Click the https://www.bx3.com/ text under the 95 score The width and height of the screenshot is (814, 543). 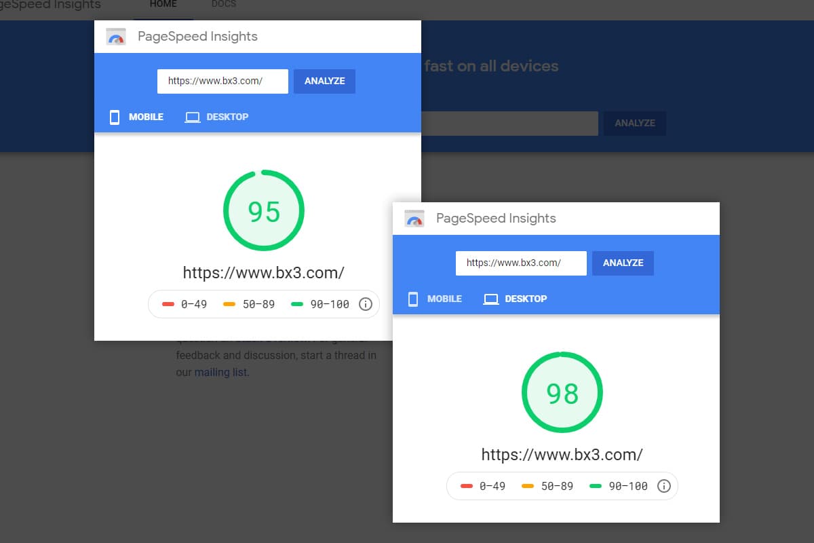264,273
